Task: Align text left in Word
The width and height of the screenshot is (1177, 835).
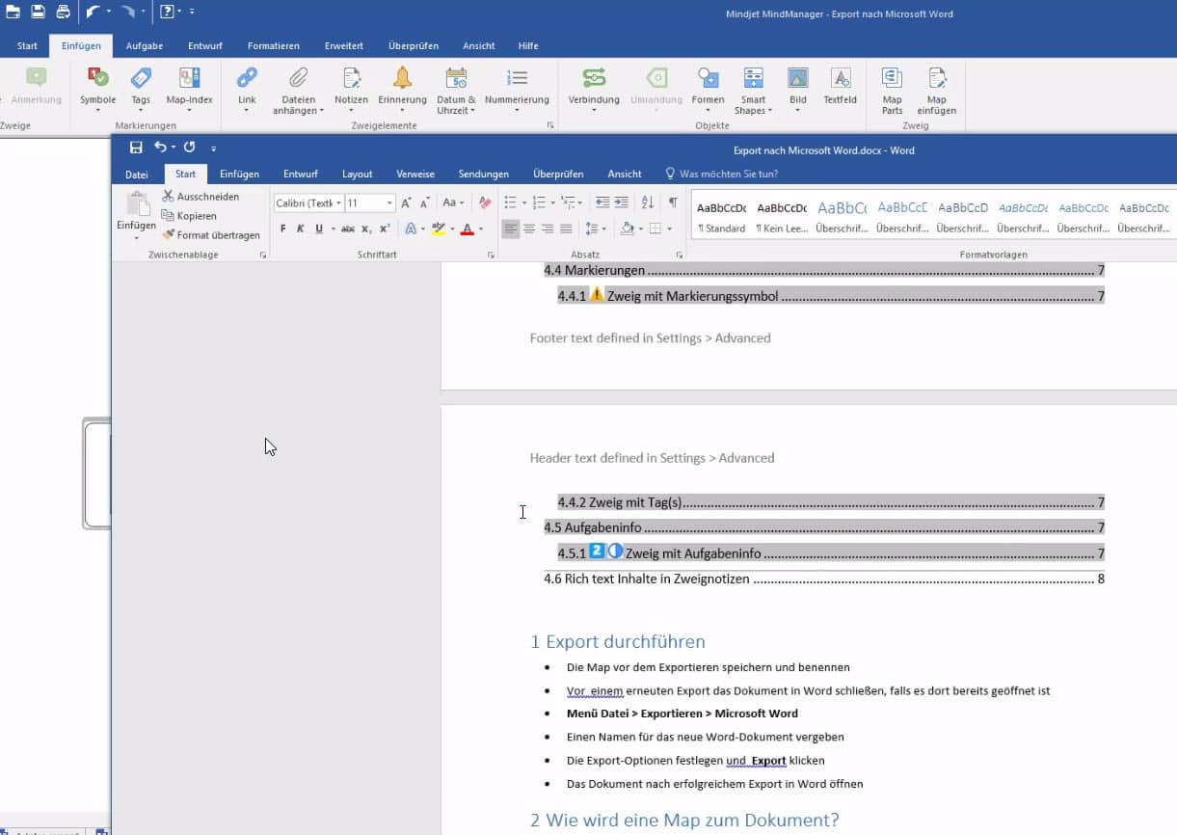Action: [x=510, y=229]
